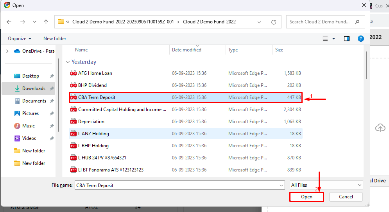389x212 pixels.
Task: Select OneDrive in the navigation pane
Action: pos(35,51)
